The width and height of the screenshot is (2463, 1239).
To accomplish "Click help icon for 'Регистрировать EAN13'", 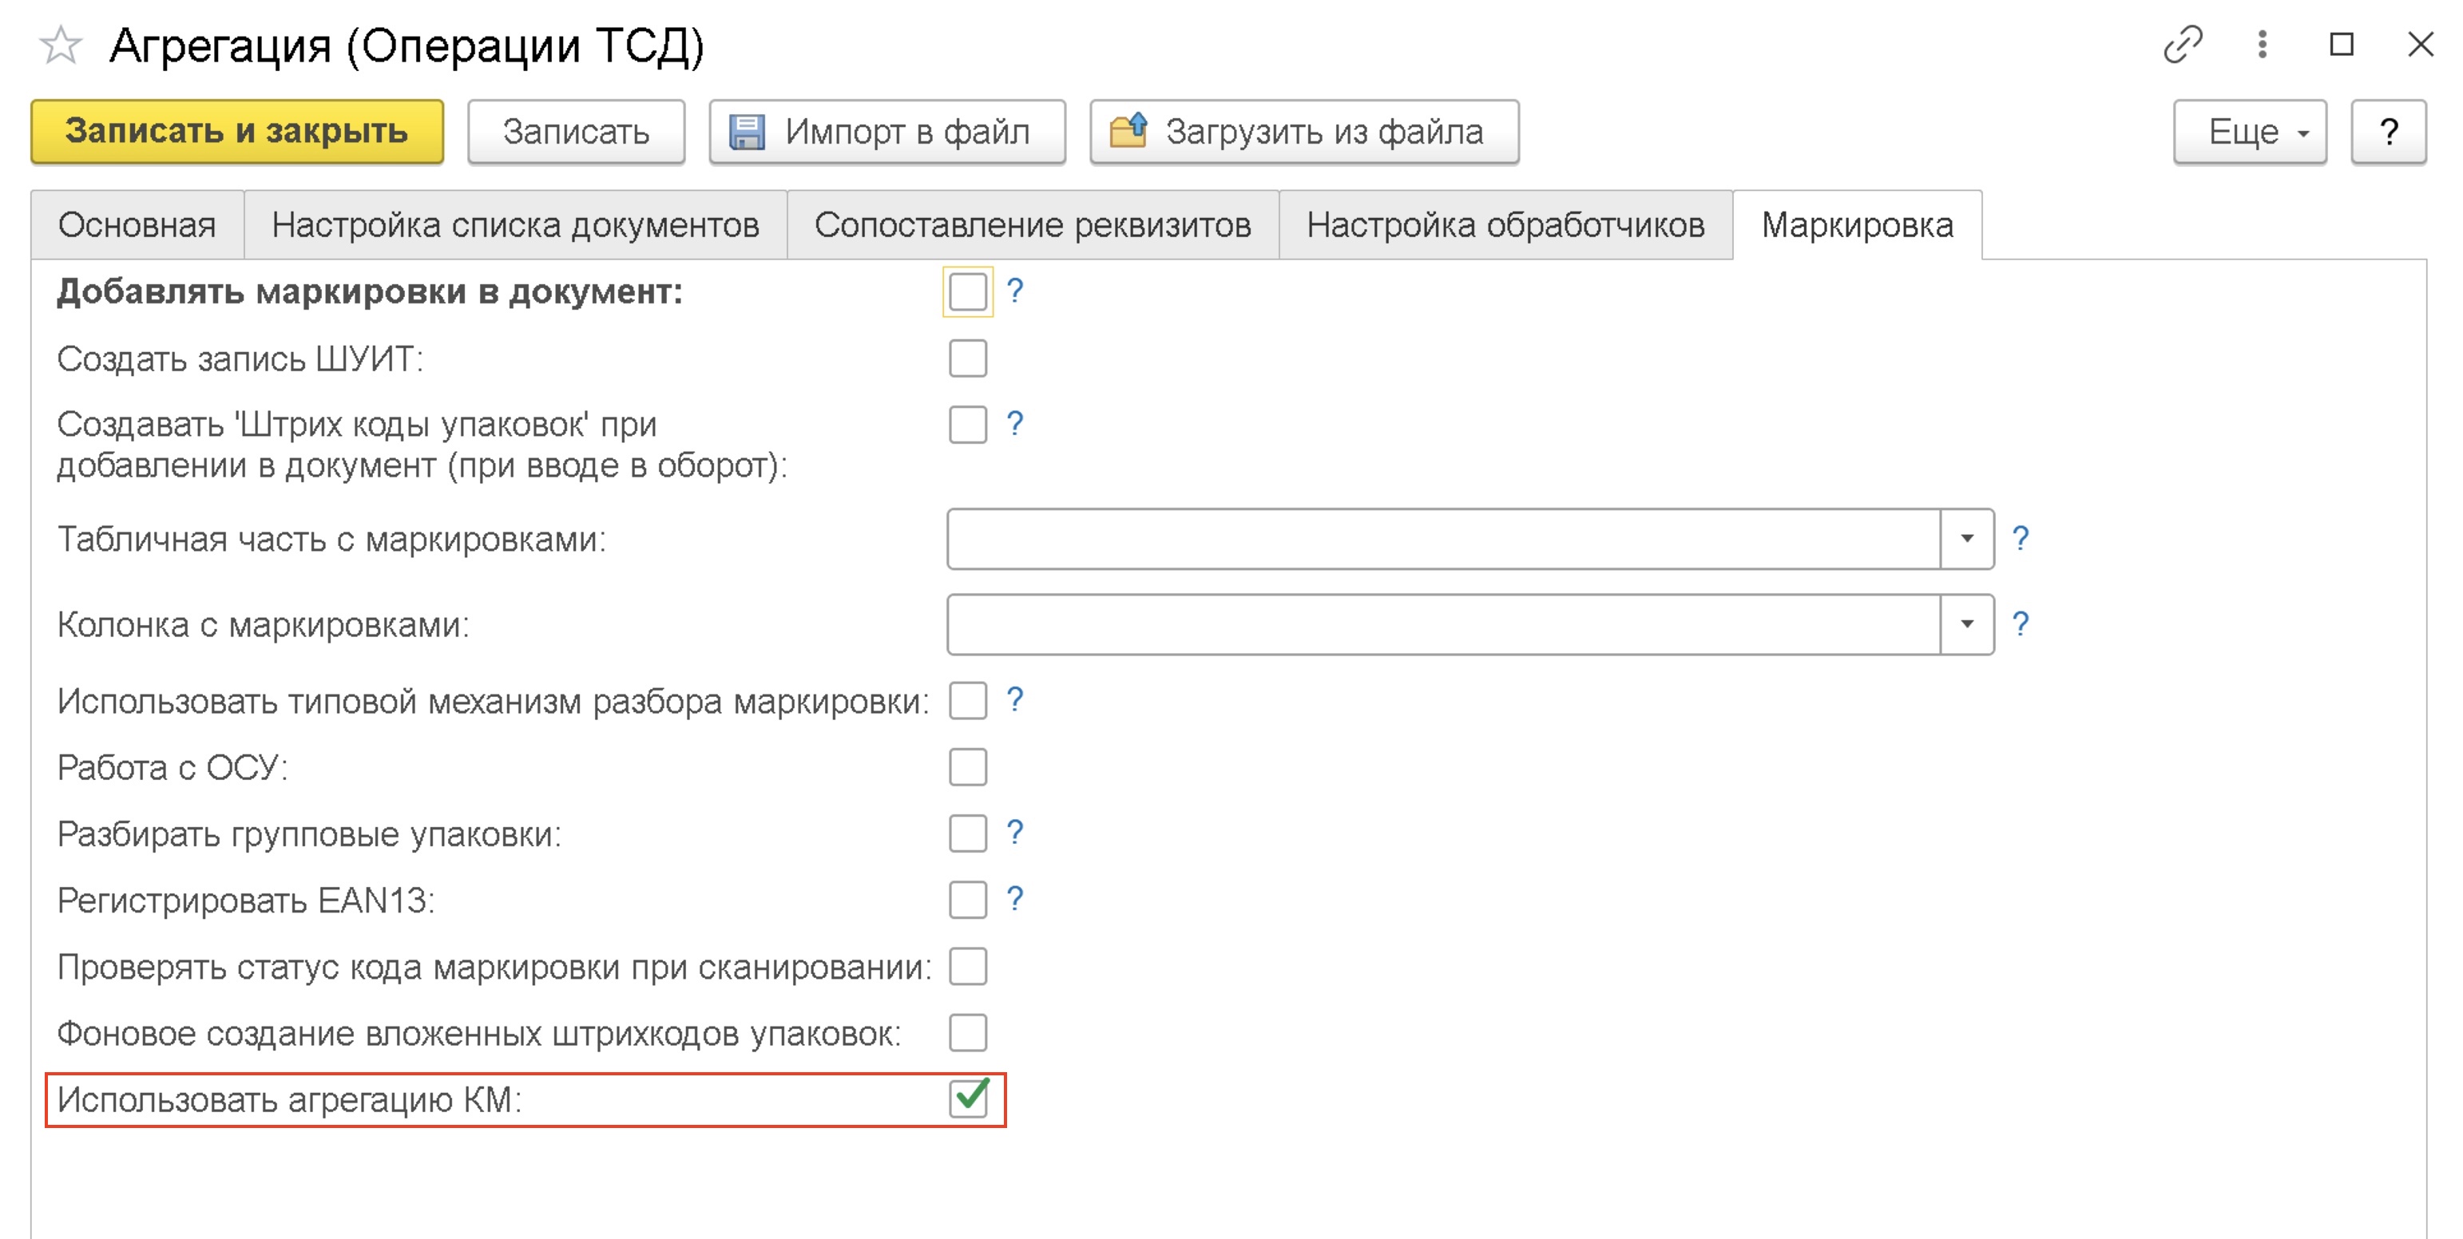I will [x=1014, y=900].
